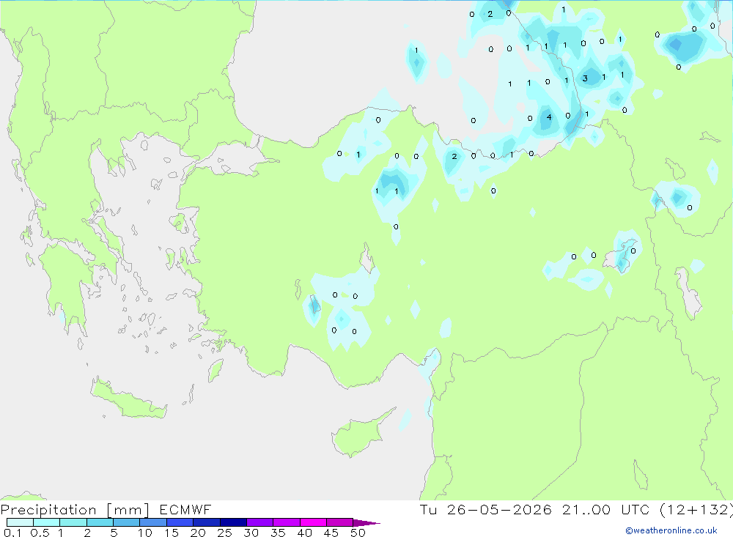Click the 'ECMWF' model label
The image size is (733, 537).
(x=185, y=510)
